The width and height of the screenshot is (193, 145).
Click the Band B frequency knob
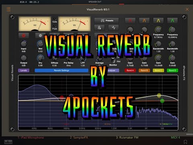coord(144,30)
